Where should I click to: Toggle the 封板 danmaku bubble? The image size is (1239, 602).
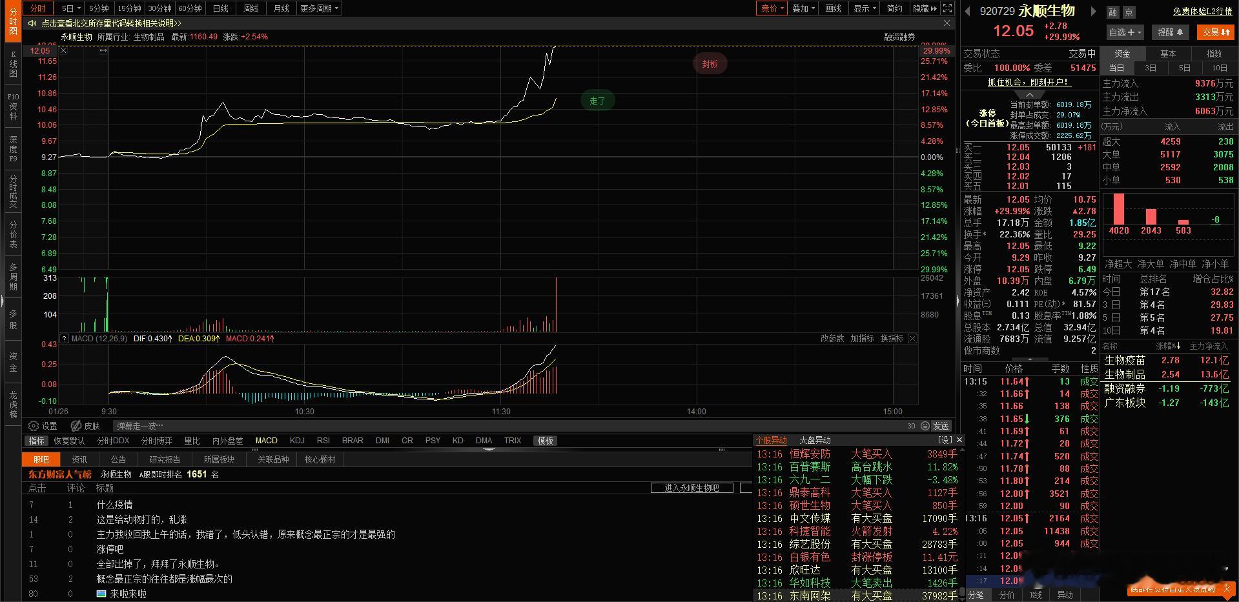[710, 64]
